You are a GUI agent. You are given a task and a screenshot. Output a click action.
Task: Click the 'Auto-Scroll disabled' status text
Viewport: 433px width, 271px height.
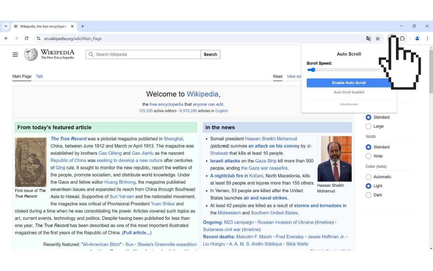(349, 92)
